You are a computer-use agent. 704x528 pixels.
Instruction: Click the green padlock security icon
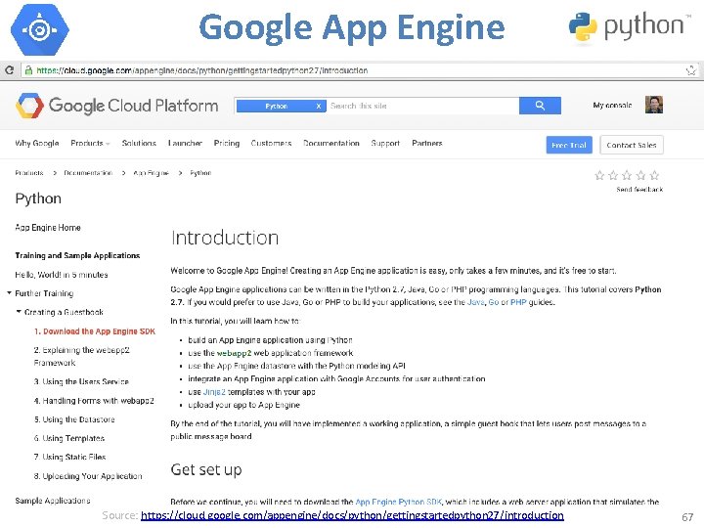tap(28, 70)
